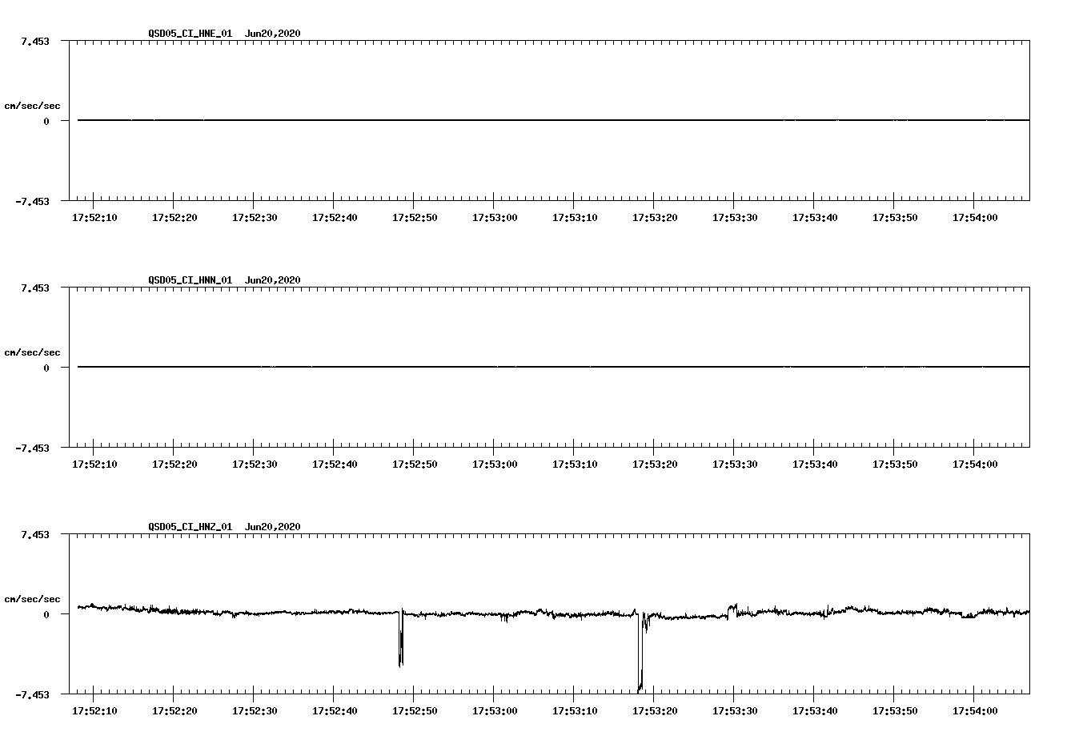Click the largest downward spike in HNZ trace
1087x740 pixels.
[x=640, y=653]
